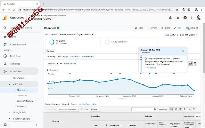Open Acquisition Overview report

pos(19,78)
